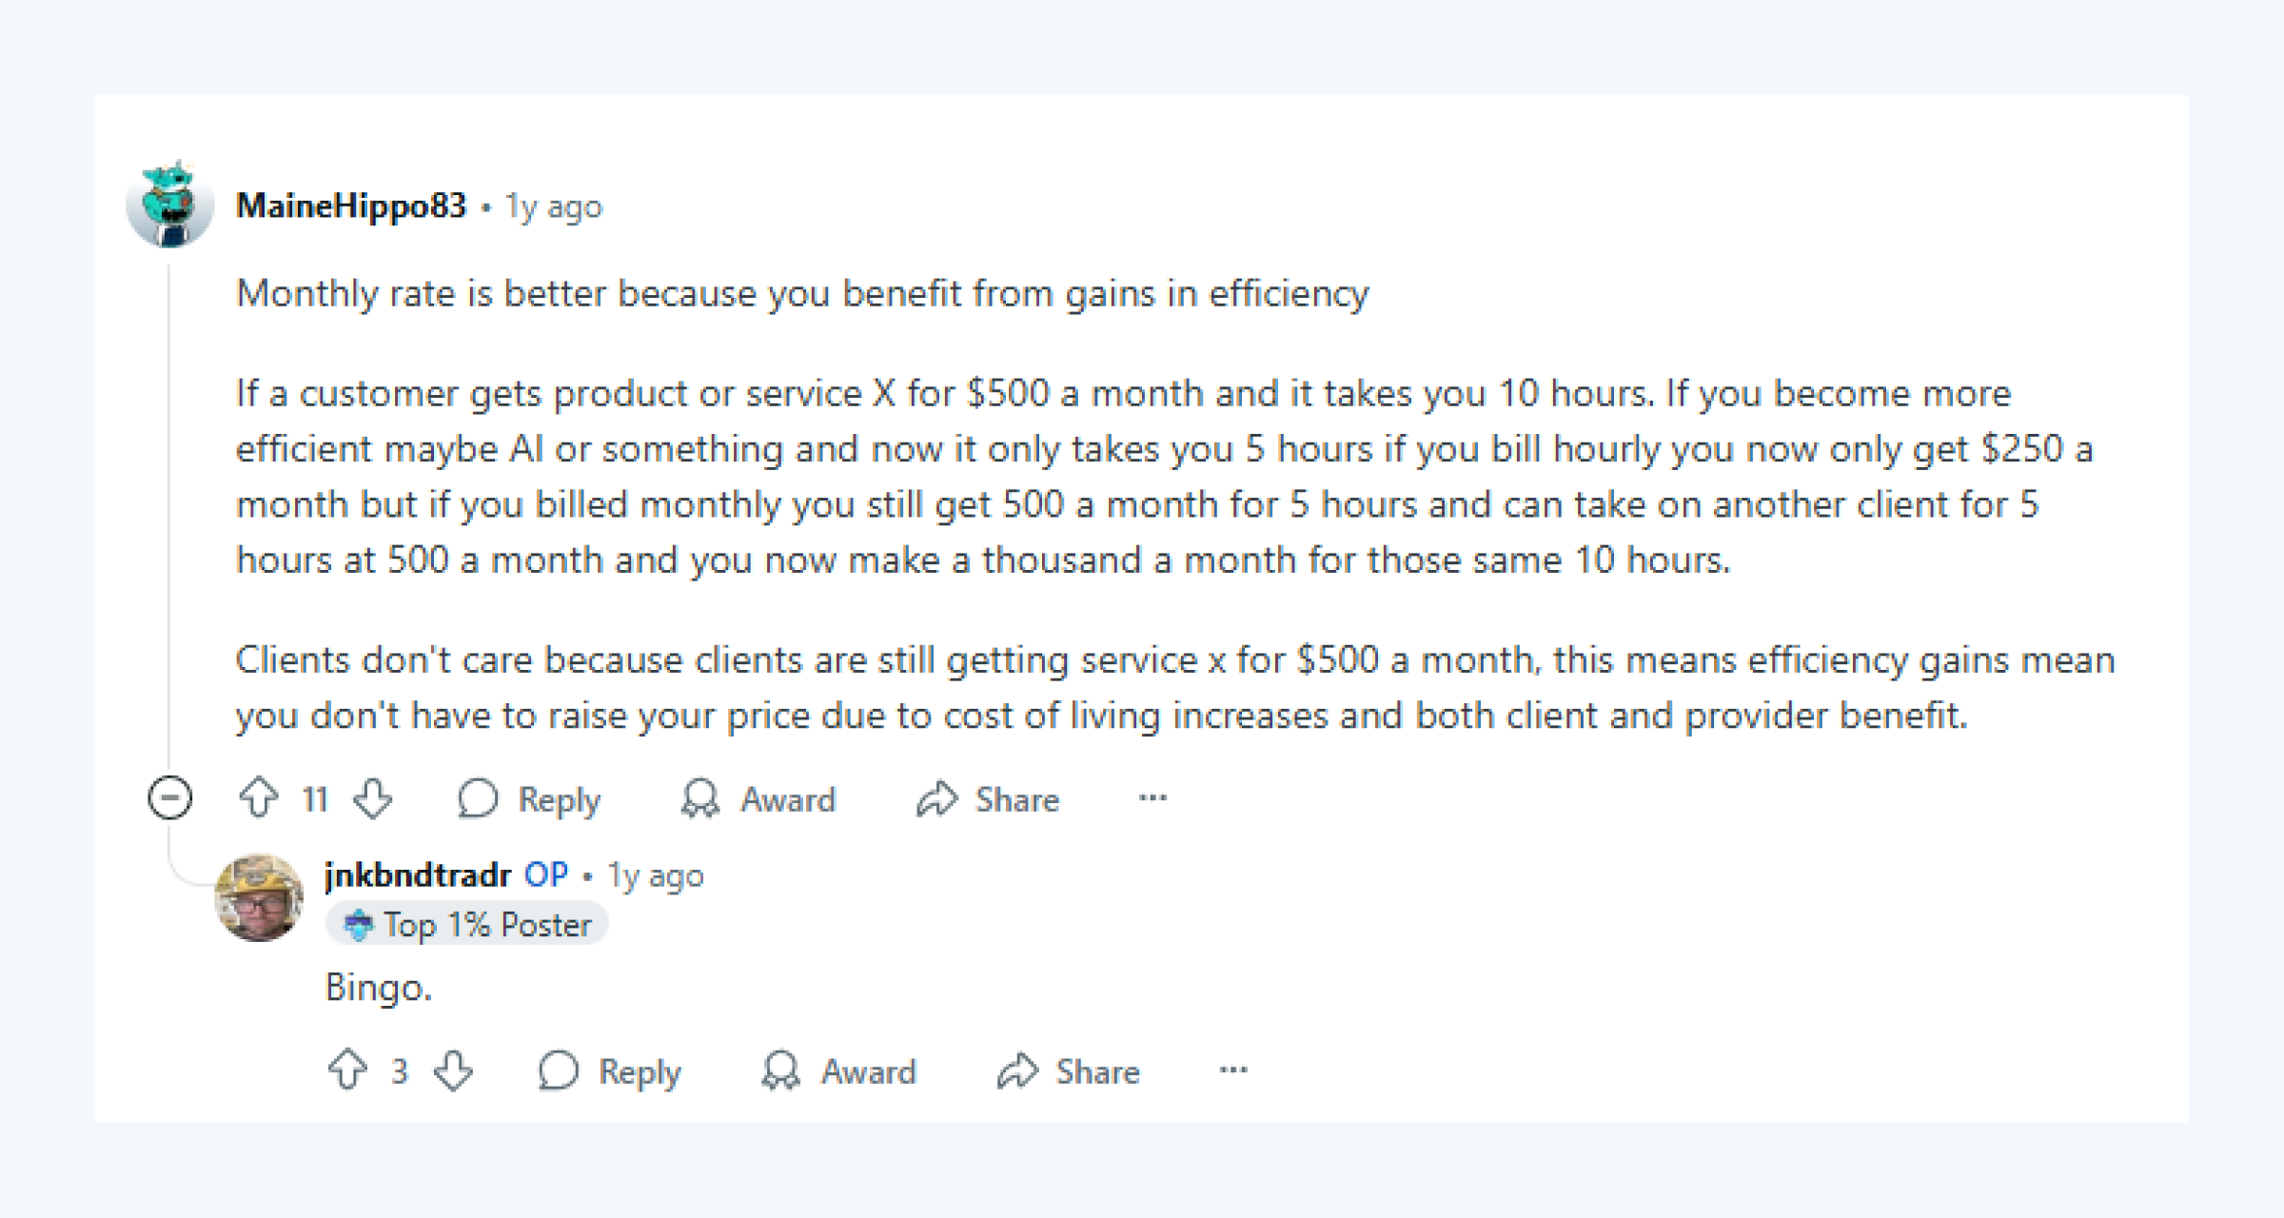Upvote the Bingo reply
The width and height of the screenshot is (2284, 1218).
point(348,1071)
